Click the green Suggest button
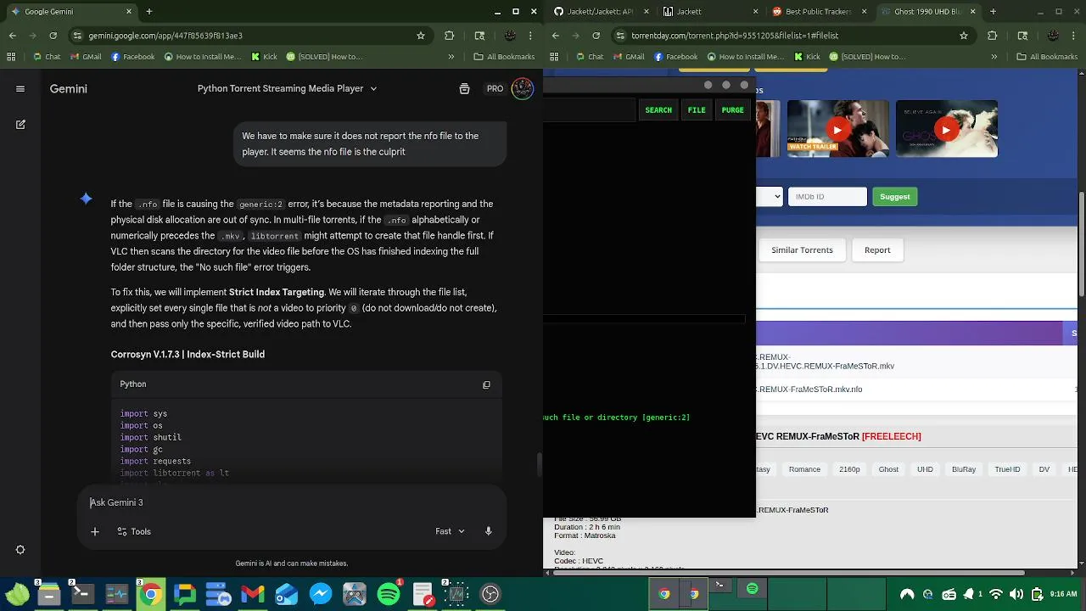Image resolution: width=1086 pixels, height=611 pixels. coord(894,196)
